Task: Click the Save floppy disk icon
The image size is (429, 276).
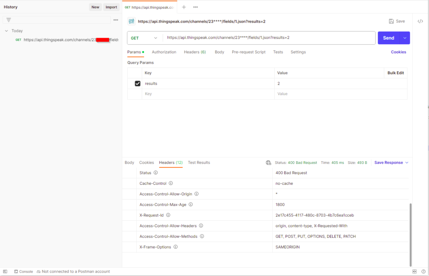Action: (x=391, y=21)
